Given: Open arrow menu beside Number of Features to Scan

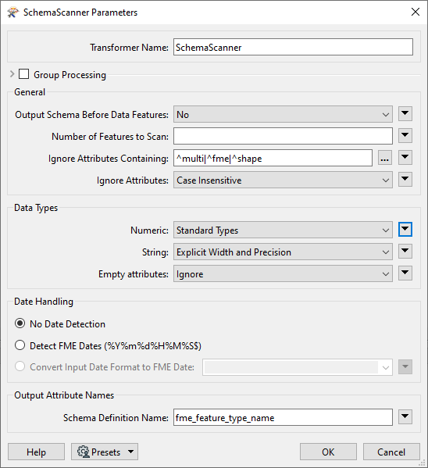Looking at the screenshot, I should coord(405,136).
